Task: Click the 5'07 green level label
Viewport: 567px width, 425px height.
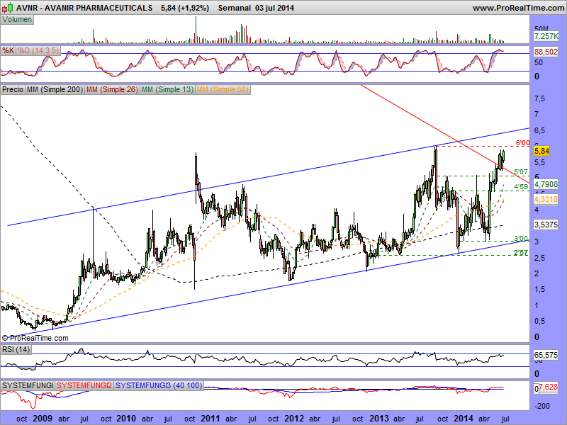Action: pos(521,172)
